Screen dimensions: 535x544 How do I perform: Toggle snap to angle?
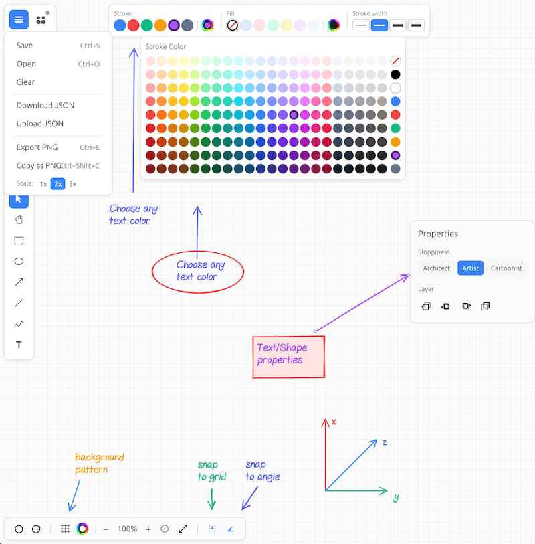tap(231, 529)
